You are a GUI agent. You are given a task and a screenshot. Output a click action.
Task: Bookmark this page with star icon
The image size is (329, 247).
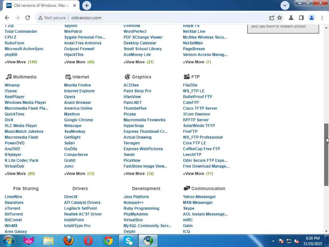280,18
